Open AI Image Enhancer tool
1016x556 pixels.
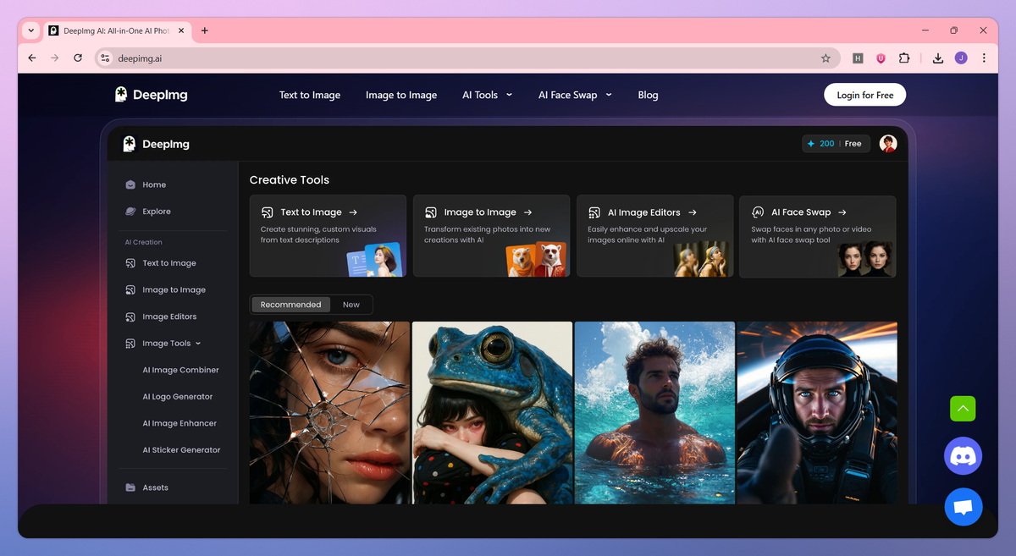(179, 423)
